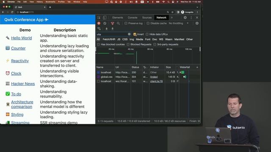Viewport: 271px width, 152px height.
Task: Click the network timeline overview
Action: pos(148,56)
